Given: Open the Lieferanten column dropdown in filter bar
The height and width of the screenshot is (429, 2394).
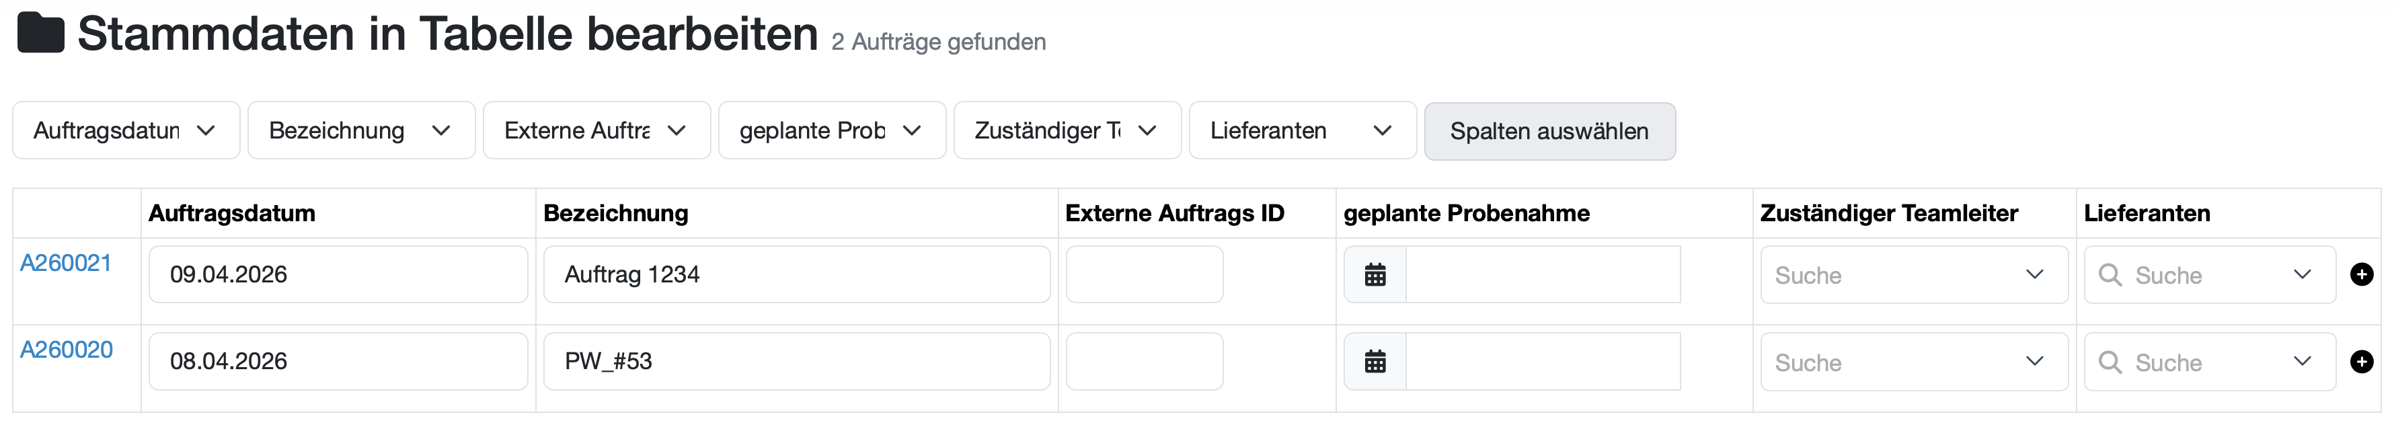Looking at the screenshot, I should 1302,130.
